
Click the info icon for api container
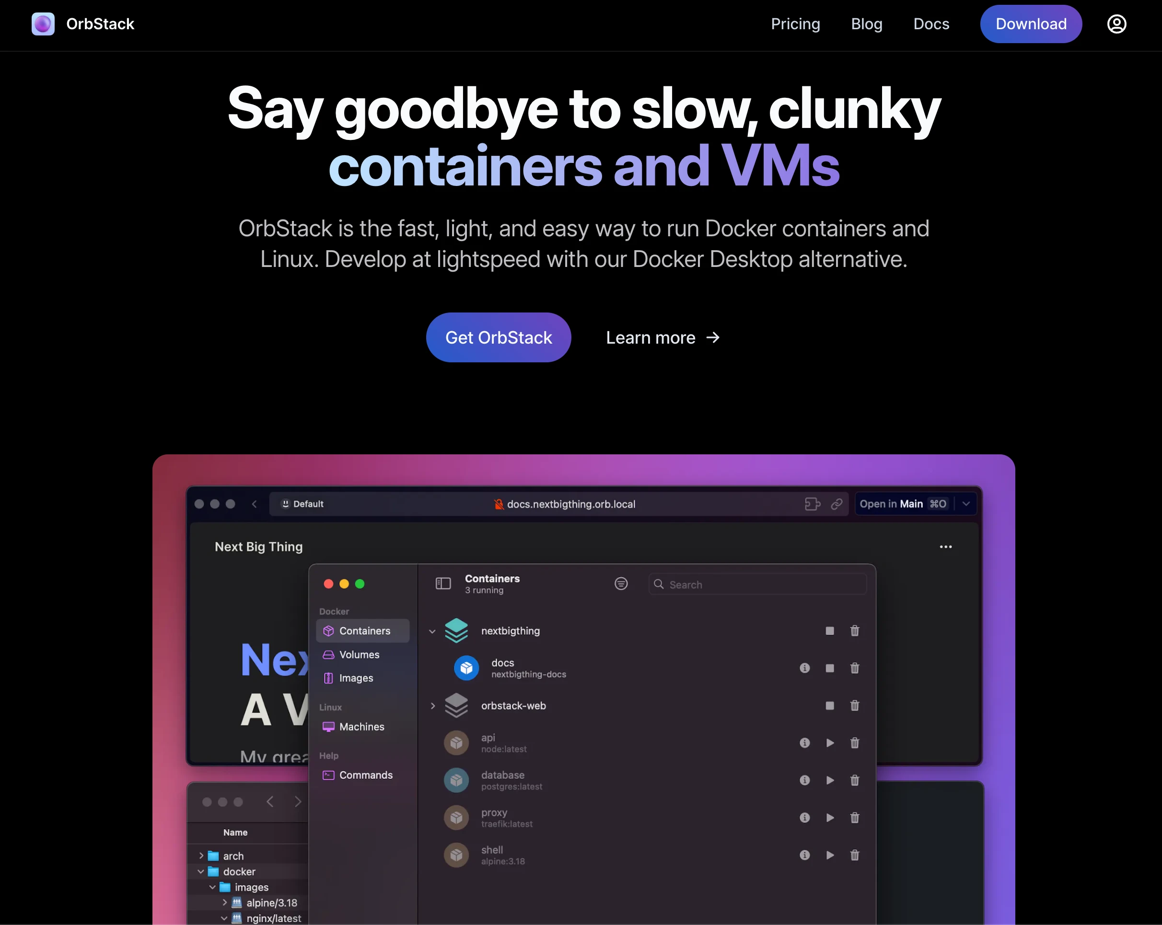point(804,743)
